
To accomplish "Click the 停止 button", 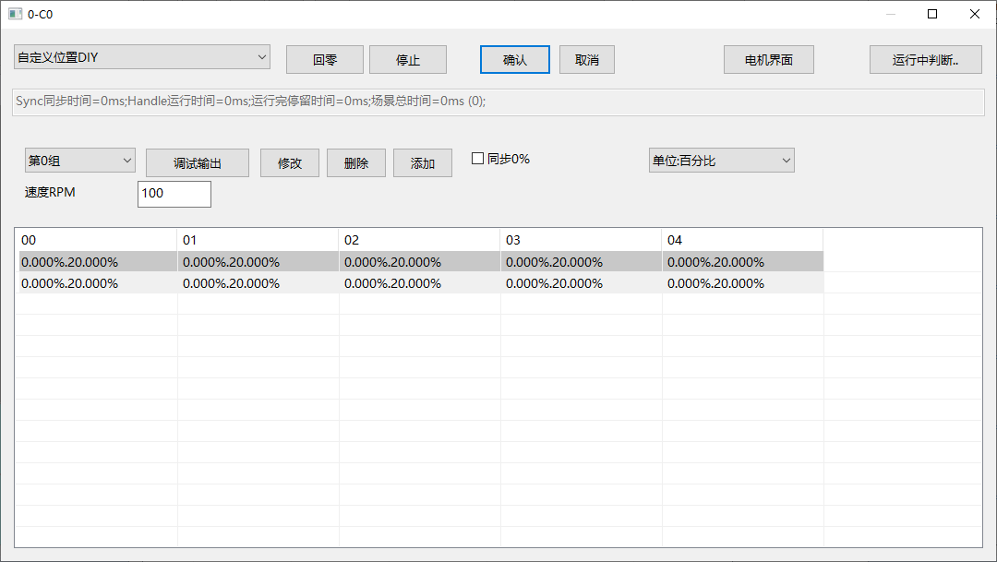I will (x=408, y=60).
